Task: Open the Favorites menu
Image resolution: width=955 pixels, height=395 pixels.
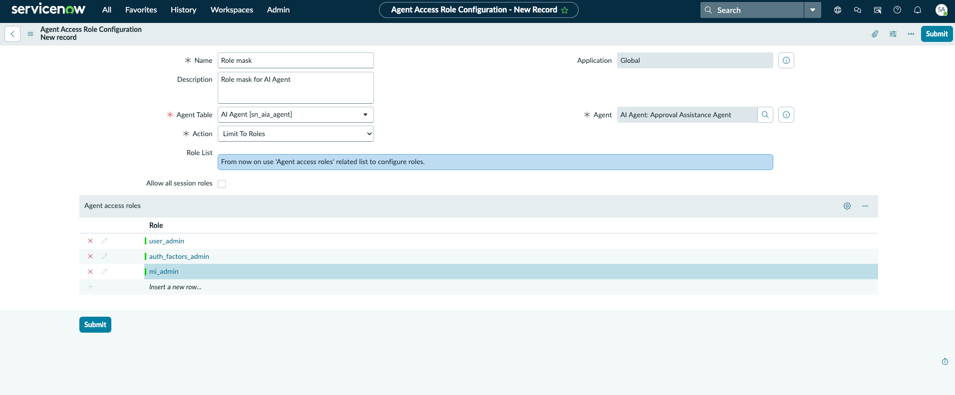Action: (141, 10)
